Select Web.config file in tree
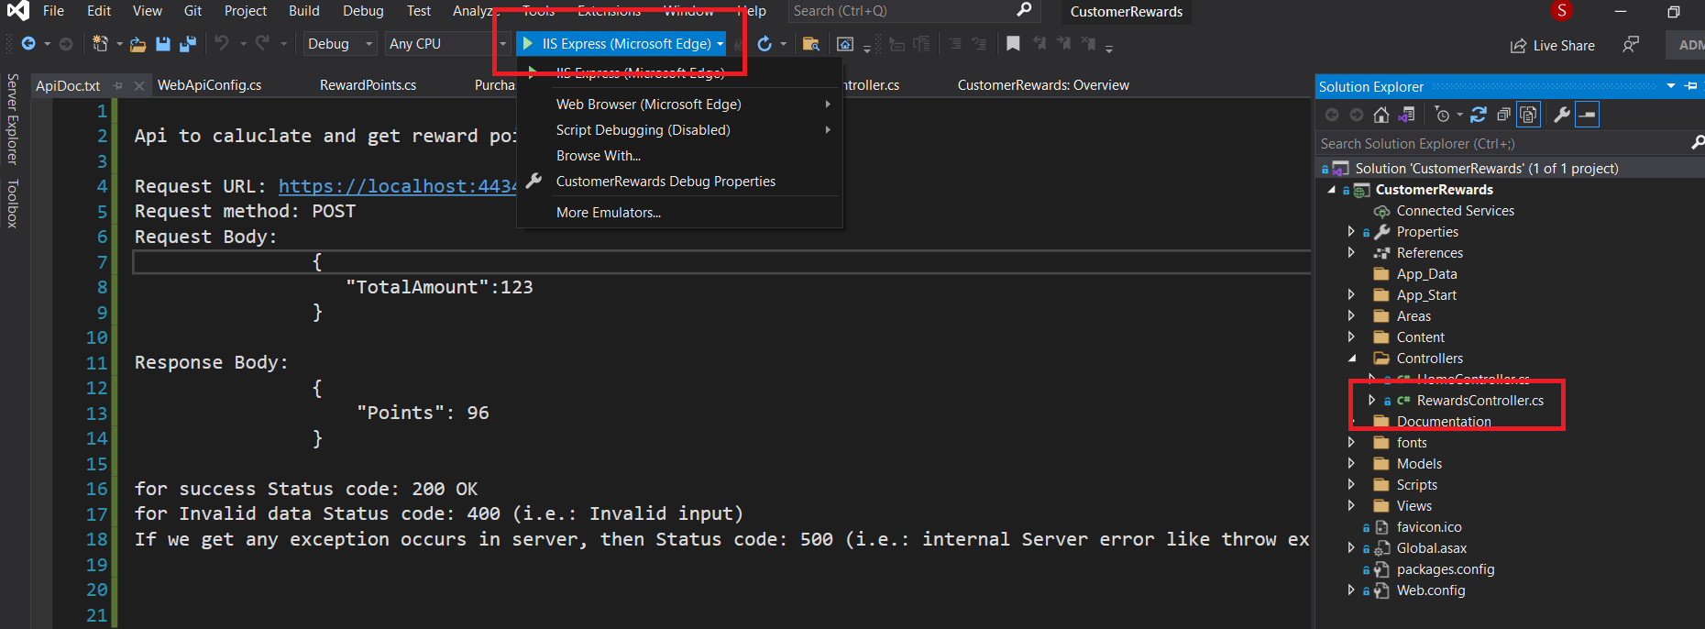Image resolution: width=1705 pixels, height=629 pixels. coord(1430,590)
